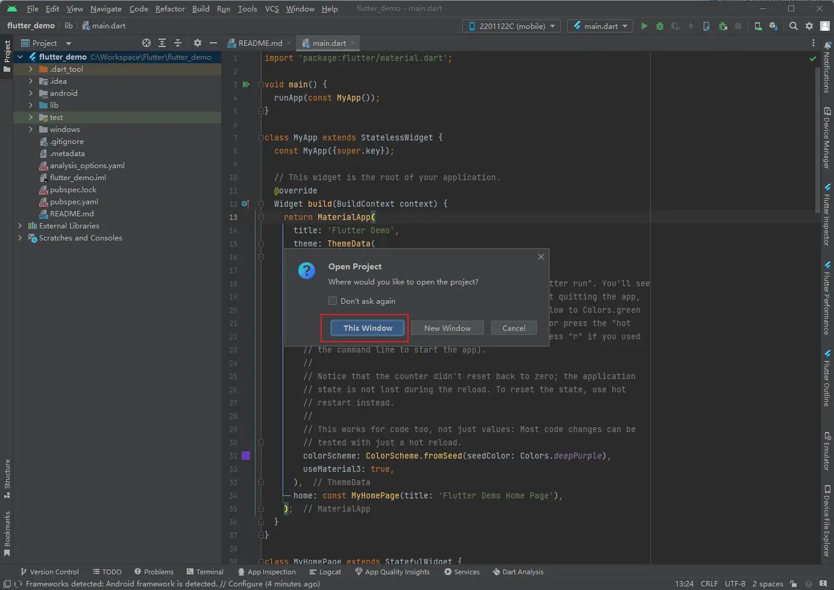Collapse all nodes in the Project panel

tap(178, 43)
